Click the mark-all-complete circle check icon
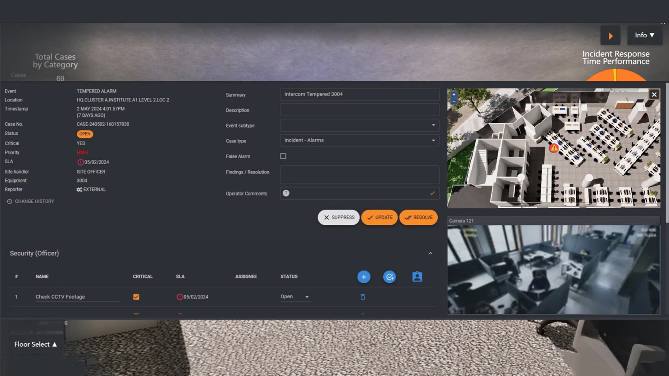This screenshot has width=669, height=376. 389,277
